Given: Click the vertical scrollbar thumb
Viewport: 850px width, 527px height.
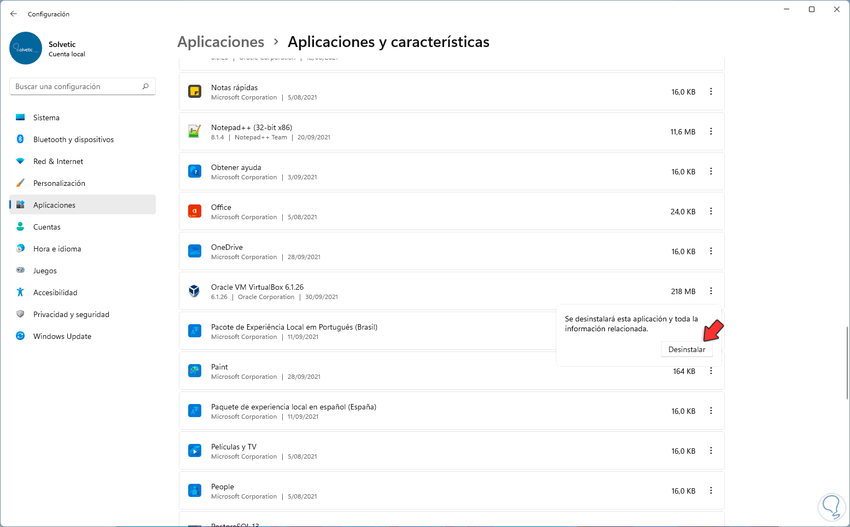Looking at the screenshot, I should [x=847, y=362].
